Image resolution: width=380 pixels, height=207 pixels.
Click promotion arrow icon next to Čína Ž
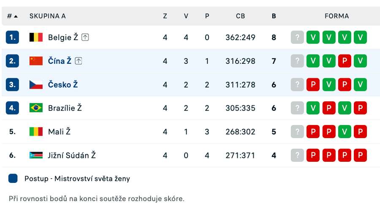79,61
